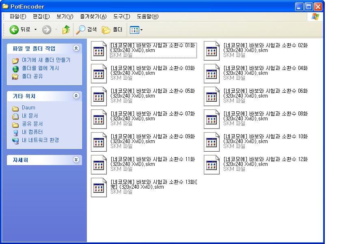This screenshot has width=341, height=244.
Task: Open the Views dropdown in toolbar
Action: pyautogui.click(x=136, y=30)
